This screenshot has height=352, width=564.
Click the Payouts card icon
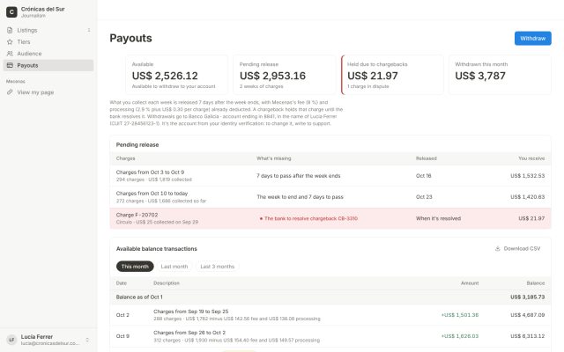[10, 65]
